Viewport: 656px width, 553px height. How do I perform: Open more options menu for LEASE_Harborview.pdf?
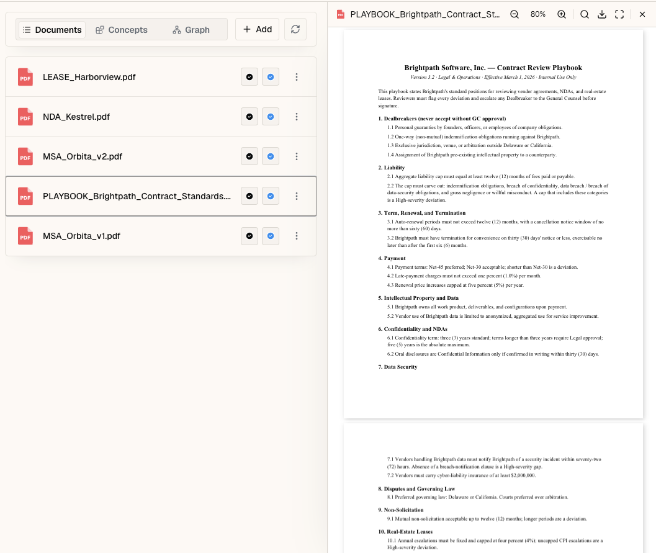coord(297,77)
